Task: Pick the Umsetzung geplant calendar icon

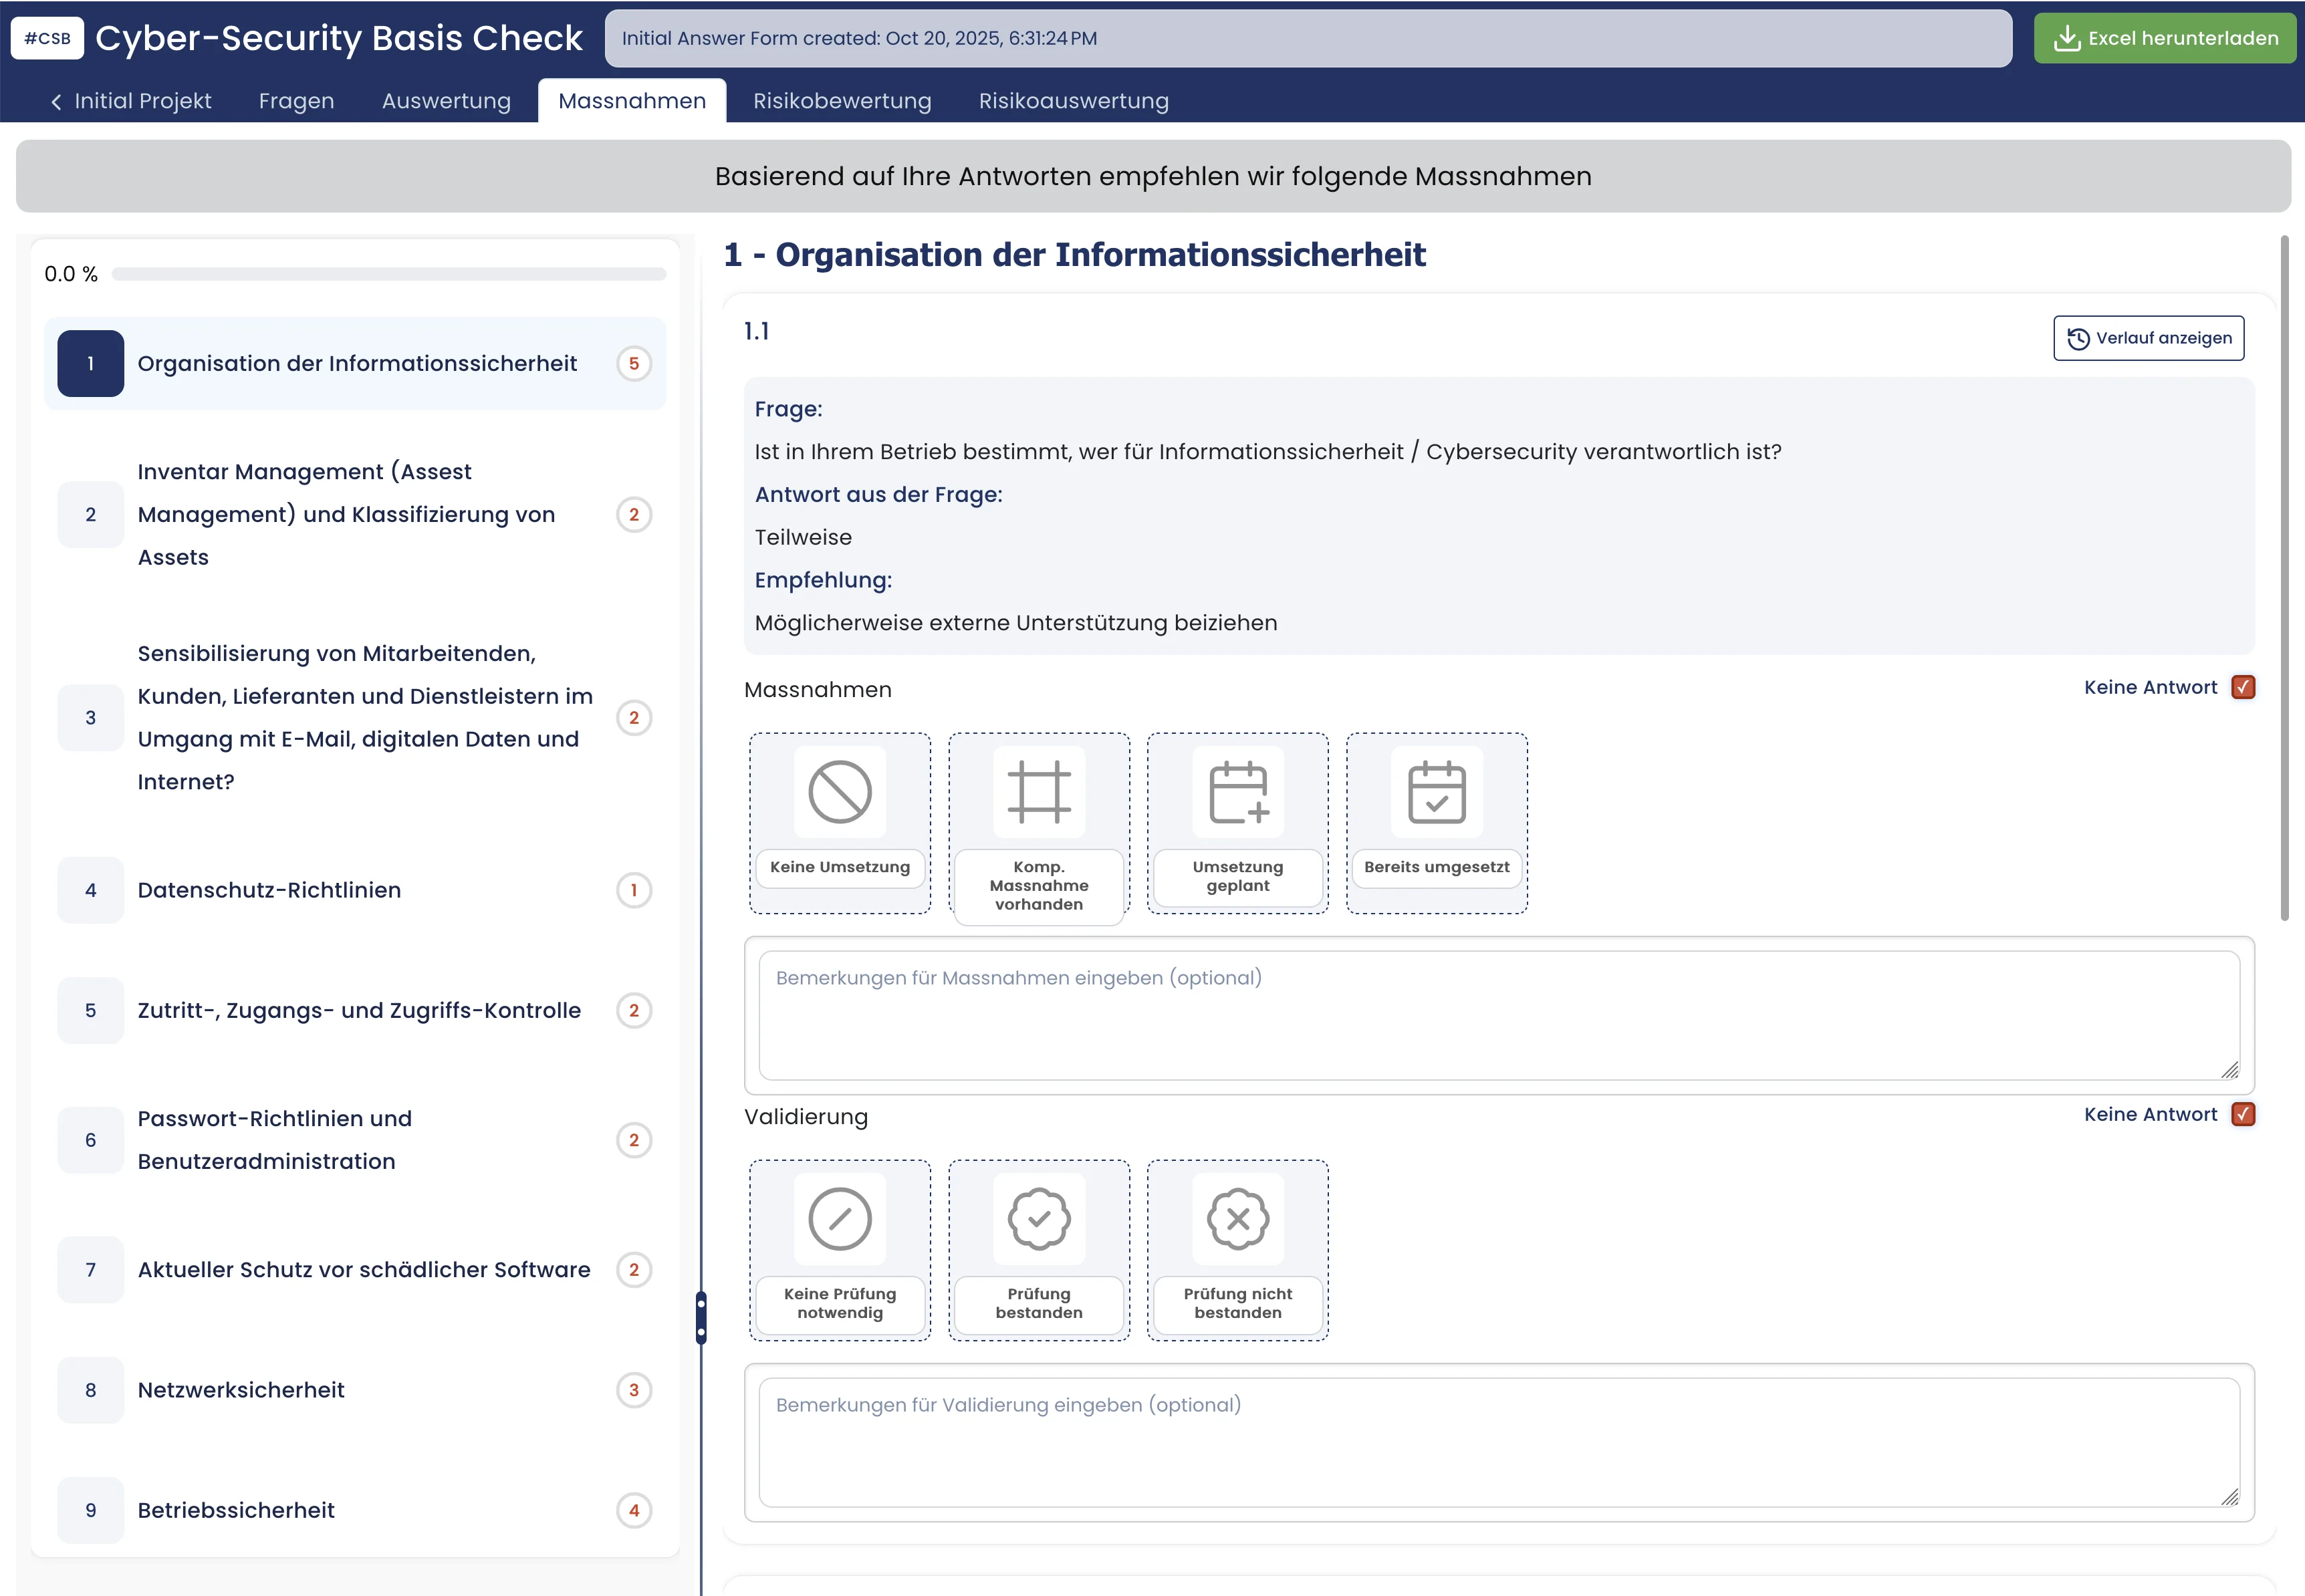Action: (1238, 791)
